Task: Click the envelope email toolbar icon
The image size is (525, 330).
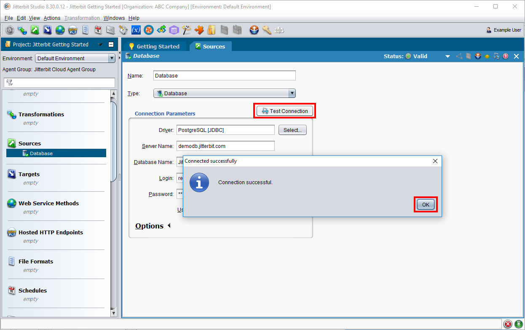Action: (110, 30)
